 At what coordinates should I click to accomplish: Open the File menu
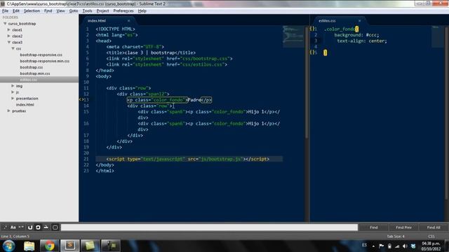[5, 11]
